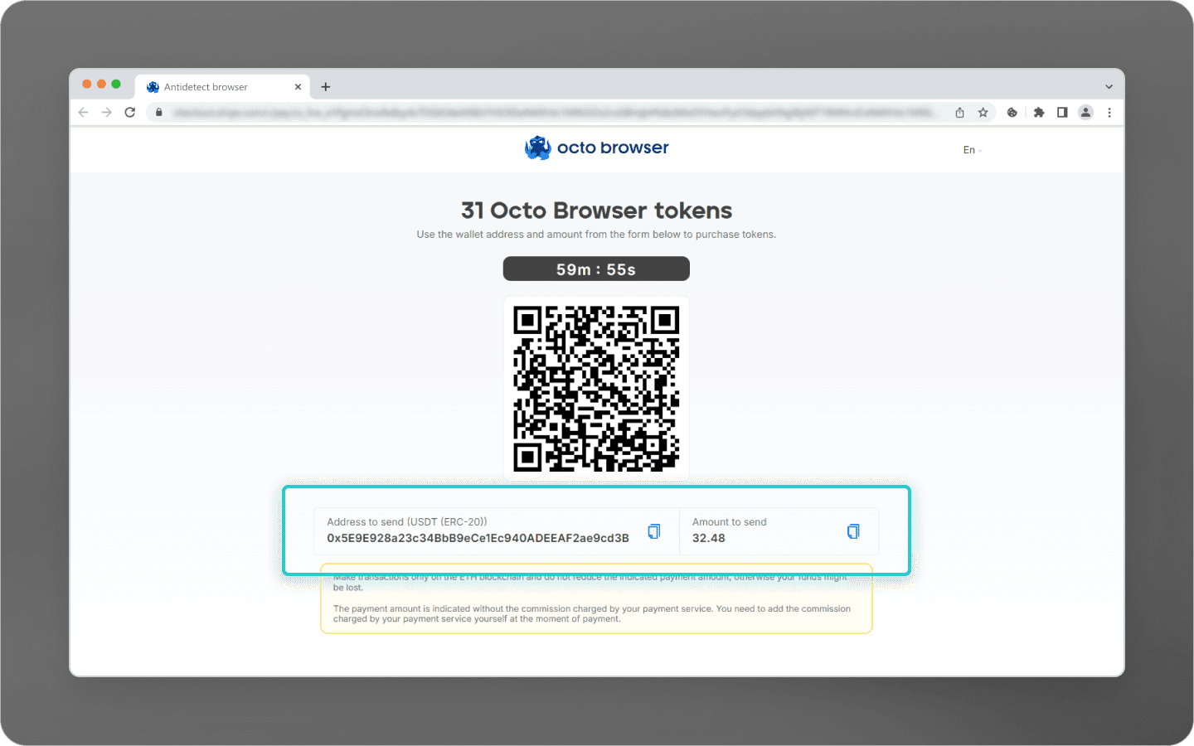This screenshot has width=1194, height=746.
Task: Open the user profile icon
Action: 1085,113
